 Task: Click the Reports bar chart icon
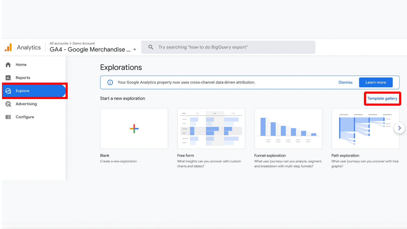coord(8,78)
